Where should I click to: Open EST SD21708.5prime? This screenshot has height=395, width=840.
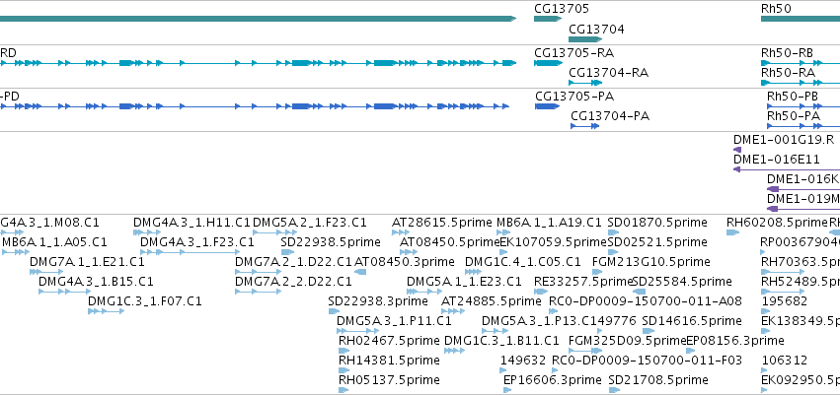pos(615,391)
